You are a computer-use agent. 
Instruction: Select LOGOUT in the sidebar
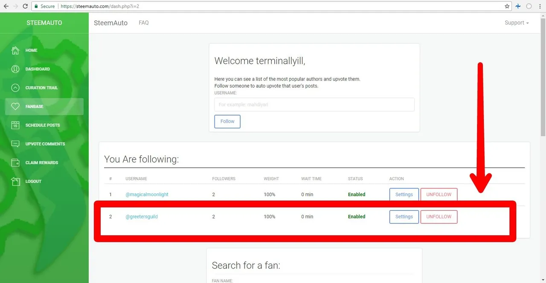(x=44, y=181)
